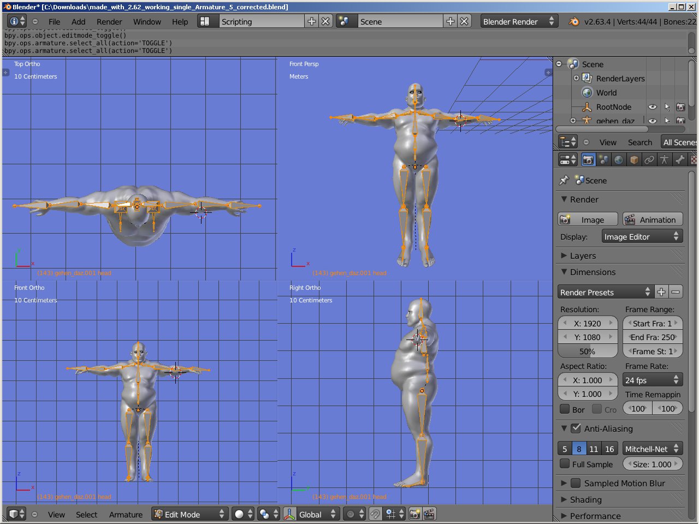Click the Animation render button

click(x=653, y=219)
